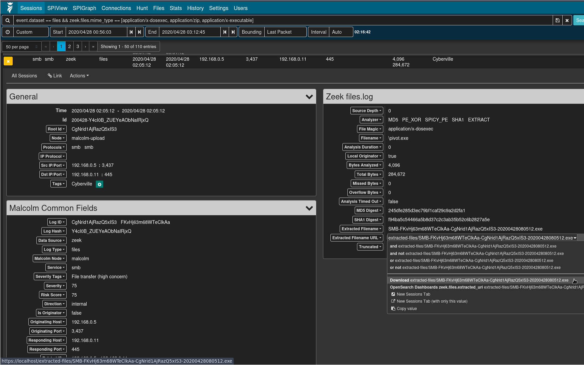Image resolution: width=584 pixels, height=365 pixels.
Task: Download the extracted pivot.exe file
Action: tap(485, 280)
